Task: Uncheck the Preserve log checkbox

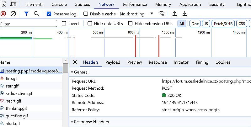Action: coord(49,14)
